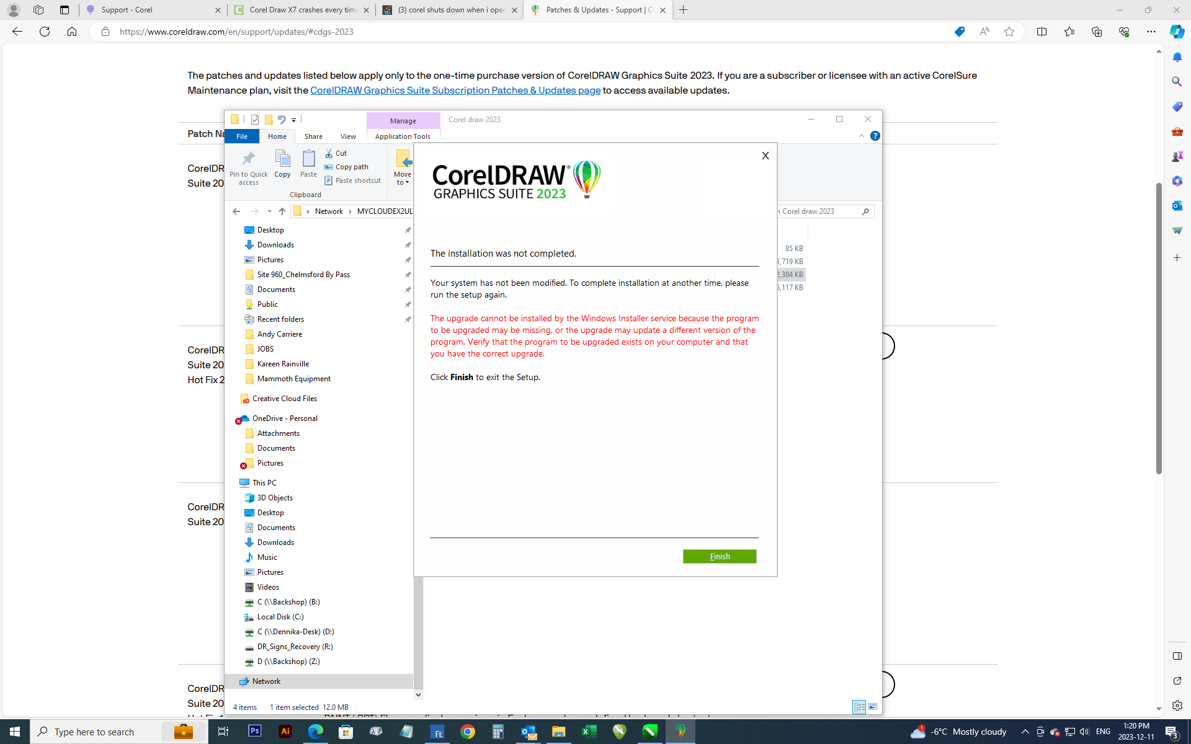This screenshot has height=744, width=1191.
Task: Switch to Details view icon in status bar
Action: (x=859, y=707)
